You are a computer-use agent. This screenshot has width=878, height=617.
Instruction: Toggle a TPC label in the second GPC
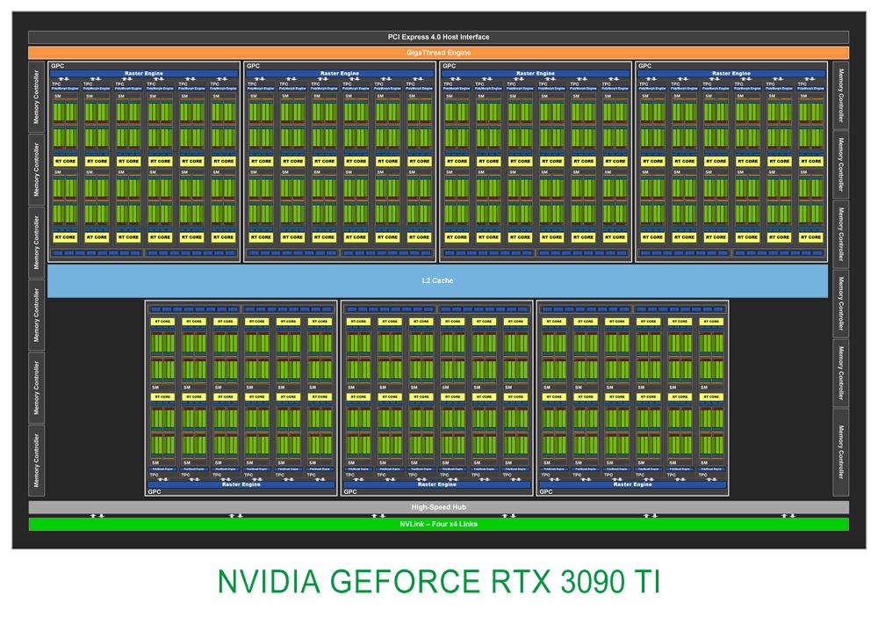tap(252, 85)
